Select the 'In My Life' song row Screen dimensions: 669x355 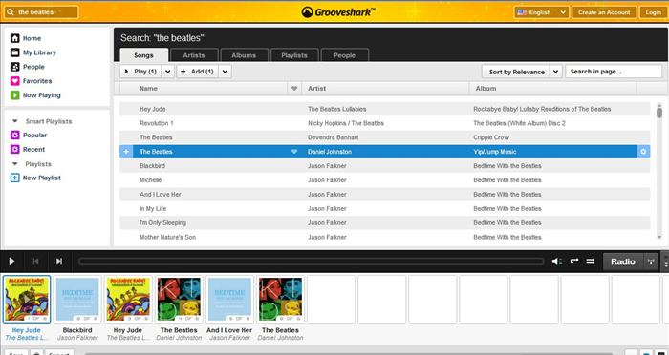click(x=385, y=209)
